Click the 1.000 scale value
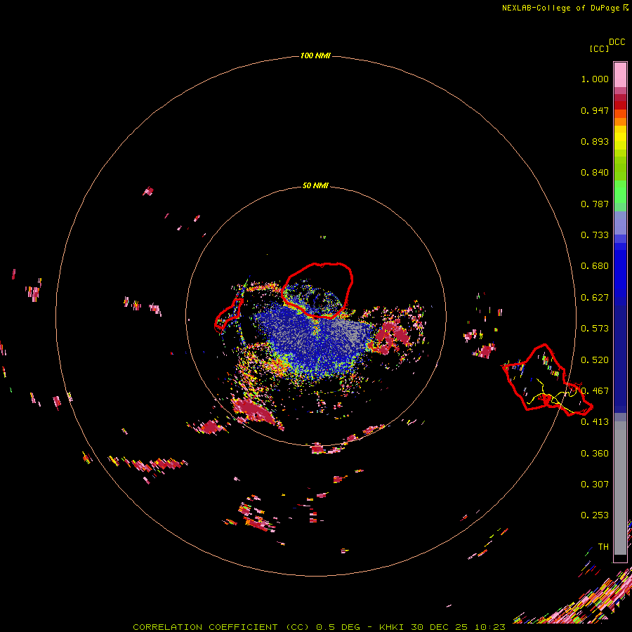 point(595,79)
